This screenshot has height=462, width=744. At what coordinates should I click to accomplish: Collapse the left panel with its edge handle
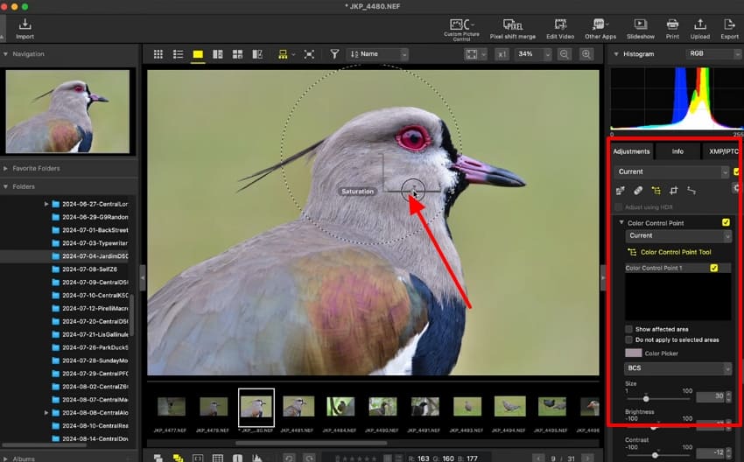tap(143, 277)
